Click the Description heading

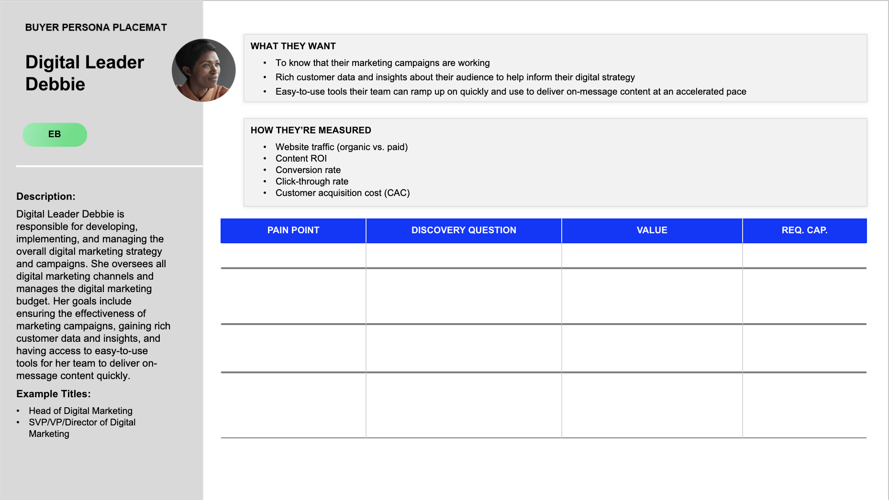pyautogui.click(x=45, y=196)
